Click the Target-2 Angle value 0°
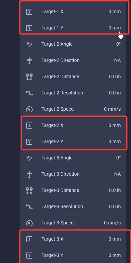The height and width of the screenshot is (263, 131). (x=119, y=44)
